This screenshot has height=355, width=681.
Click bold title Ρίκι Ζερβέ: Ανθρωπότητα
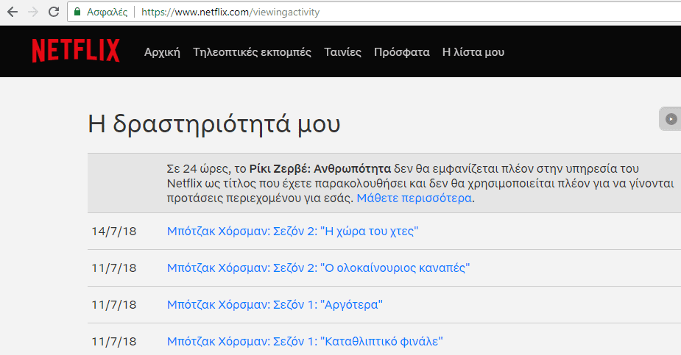pyautogui.click(x=320, y=168)
